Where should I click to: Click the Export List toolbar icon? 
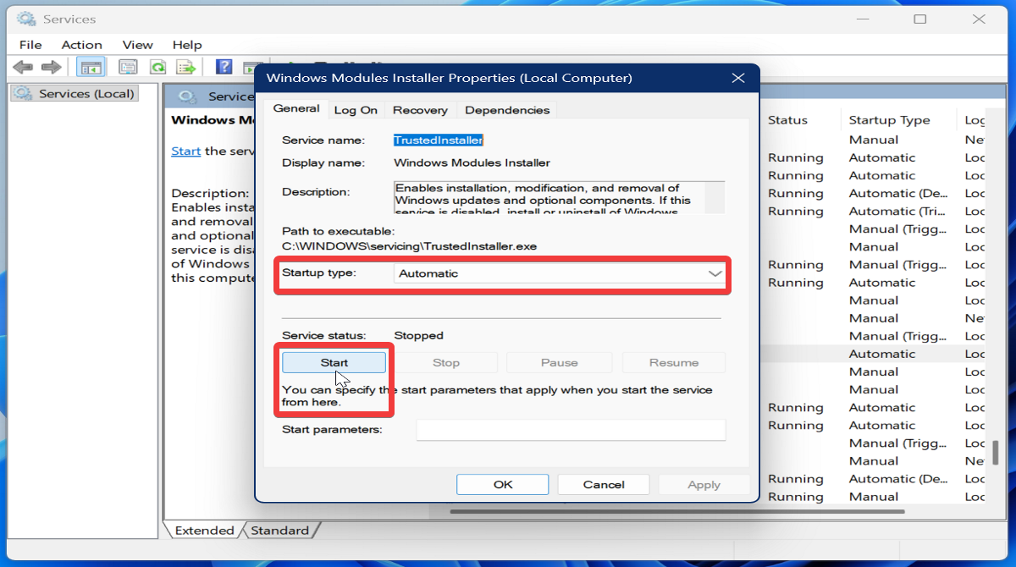[x=186, y=67]
